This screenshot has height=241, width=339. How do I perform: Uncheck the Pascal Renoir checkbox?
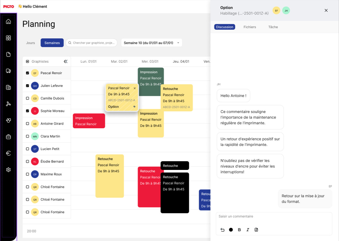click(x=28, y=73)
